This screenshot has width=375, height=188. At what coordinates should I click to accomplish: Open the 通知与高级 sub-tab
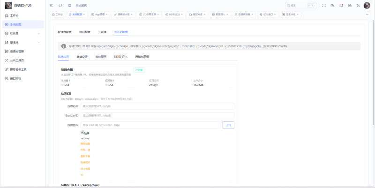(142, 57)
